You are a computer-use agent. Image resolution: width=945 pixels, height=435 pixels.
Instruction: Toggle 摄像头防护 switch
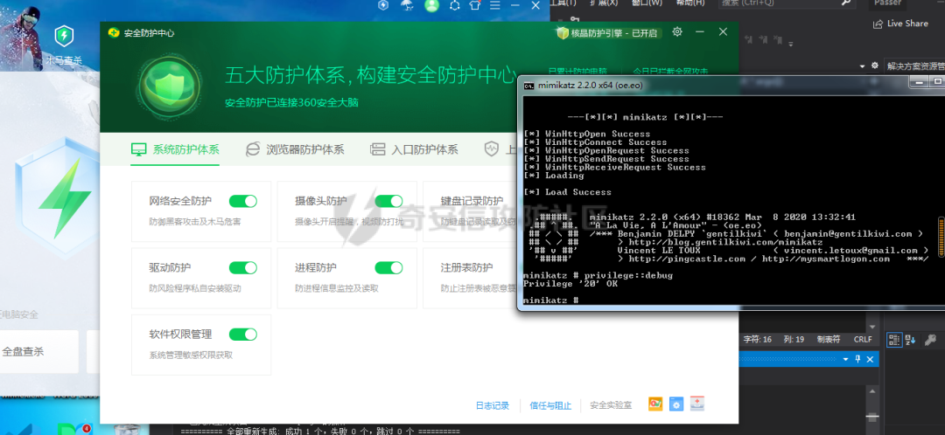(x=388, y=201)
